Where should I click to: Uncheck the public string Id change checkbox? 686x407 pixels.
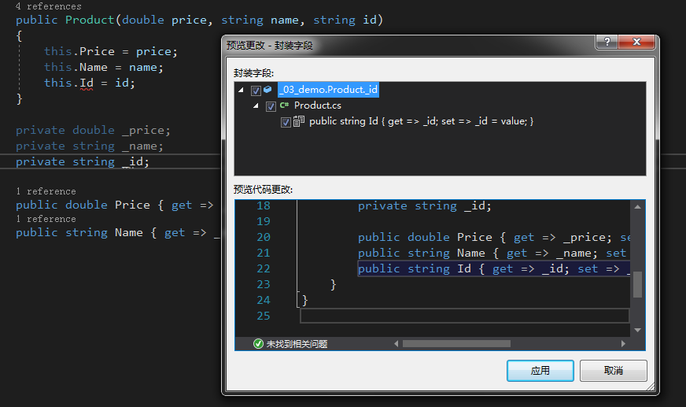coord(286,122)
